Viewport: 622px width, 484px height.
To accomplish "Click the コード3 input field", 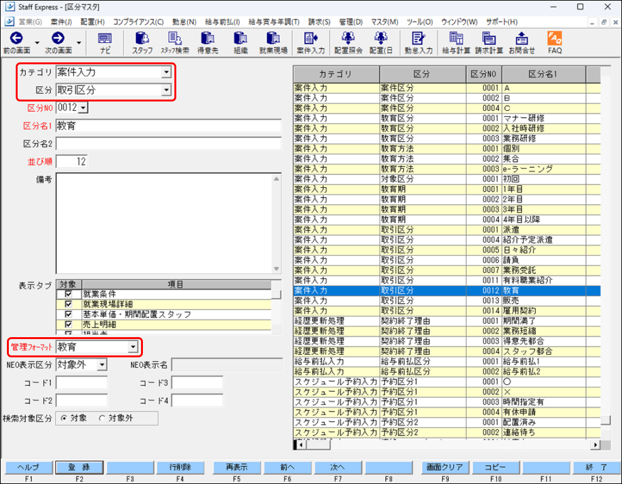I will [197, 383].
